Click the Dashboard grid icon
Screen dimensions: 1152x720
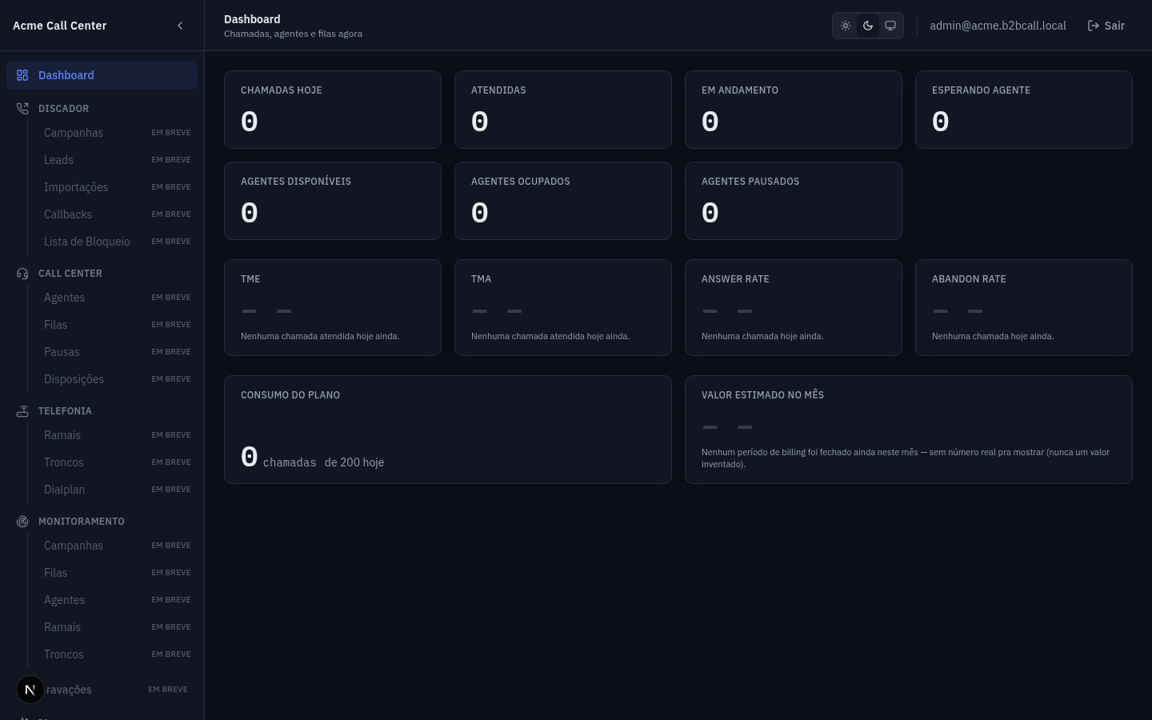22,75
